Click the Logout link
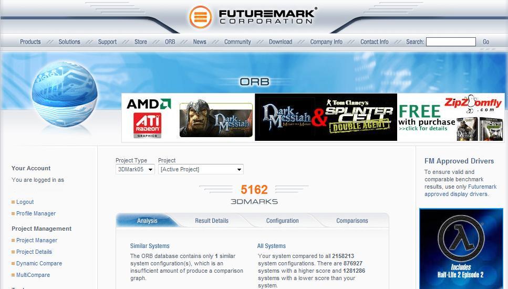508x289 pixels. pos(25,202)
